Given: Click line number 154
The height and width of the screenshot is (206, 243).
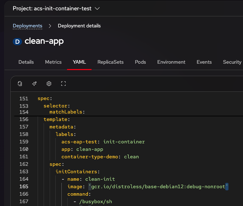Looking at the screenshot, I should click(24, 112).
